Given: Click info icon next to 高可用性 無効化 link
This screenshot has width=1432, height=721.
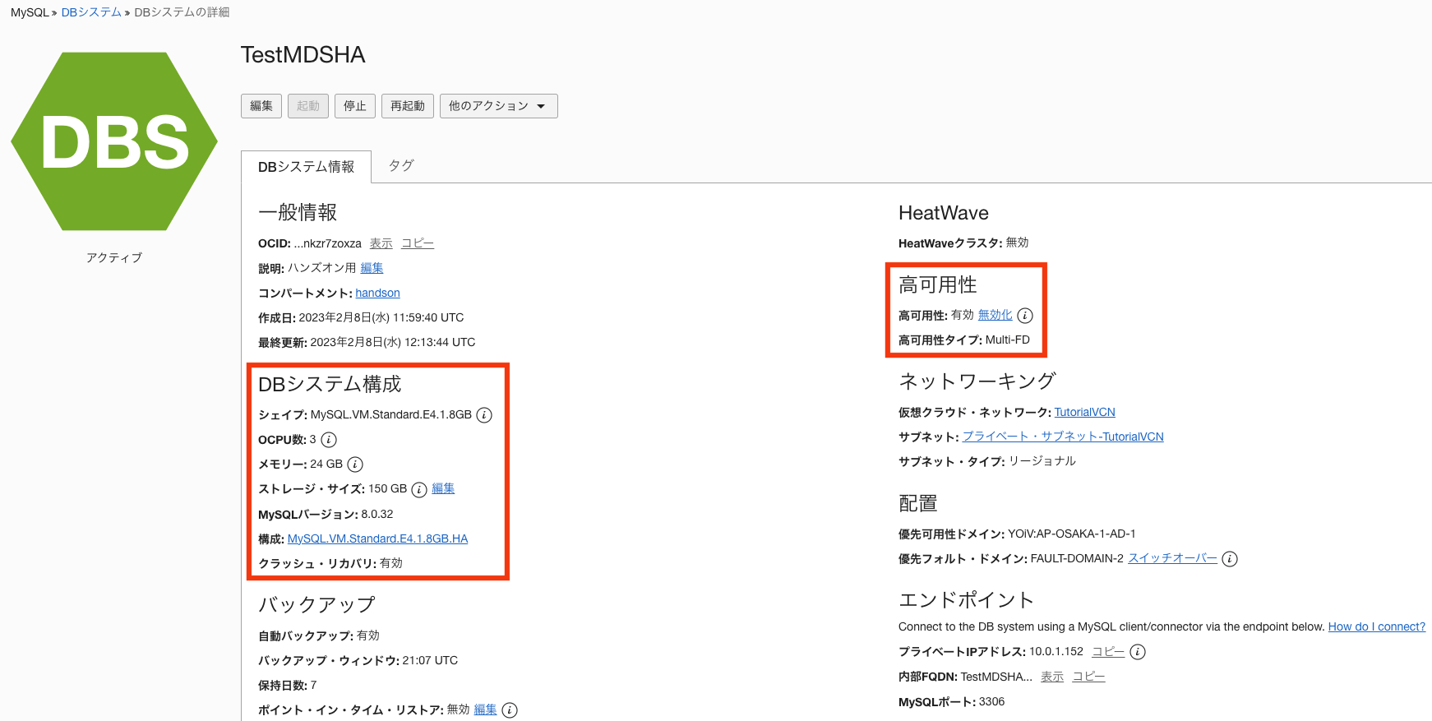Looking at the screenshot, I should point(1025,316).
